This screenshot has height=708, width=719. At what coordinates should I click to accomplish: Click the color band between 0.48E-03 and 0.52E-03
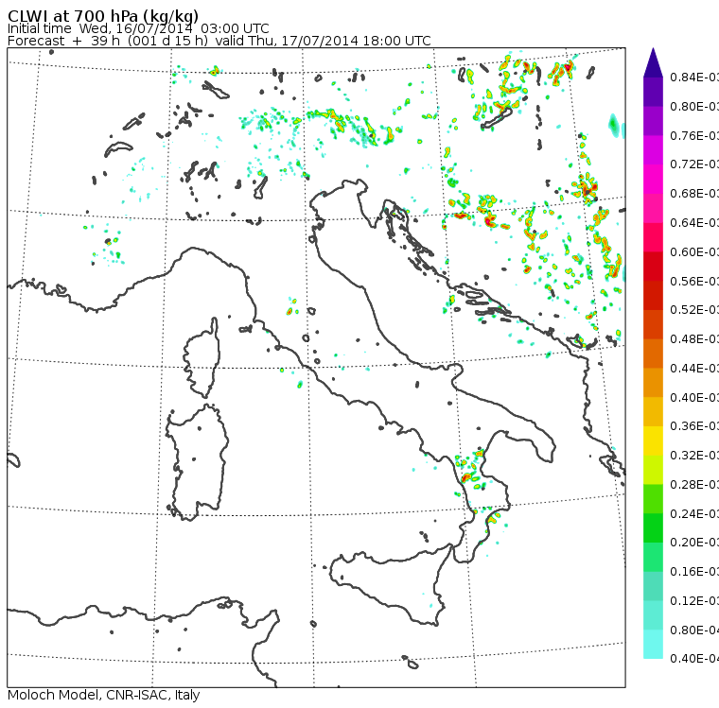pos(653,324)
